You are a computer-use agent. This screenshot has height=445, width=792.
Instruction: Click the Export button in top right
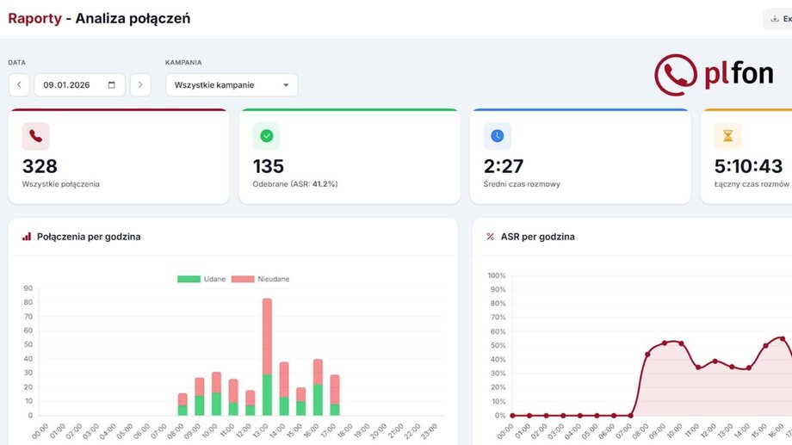(779, 18)
